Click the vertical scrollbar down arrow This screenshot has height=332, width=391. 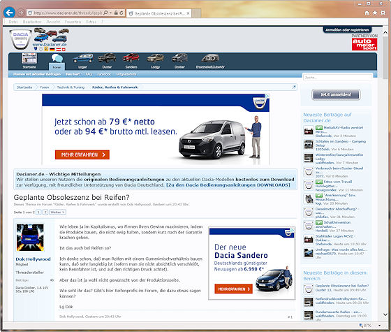pos(385,315)
